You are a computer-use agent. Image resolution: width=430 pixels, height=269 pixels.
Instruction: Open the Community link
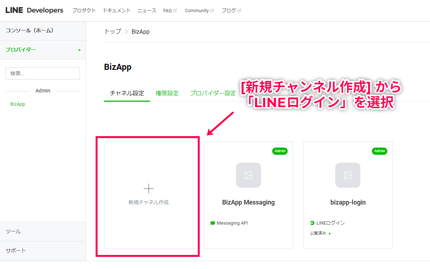click(x=197, y=10)
